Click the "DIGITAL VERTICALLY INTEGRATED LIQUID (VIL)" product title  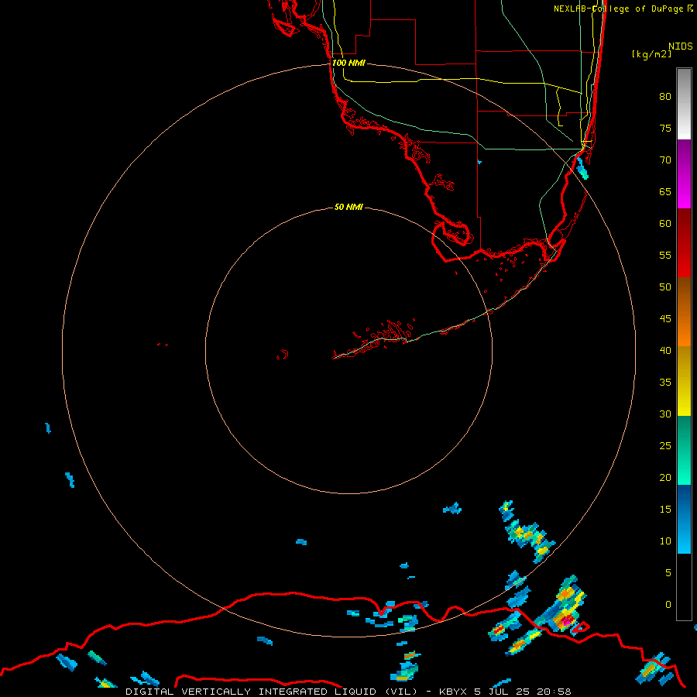[272, 692]
